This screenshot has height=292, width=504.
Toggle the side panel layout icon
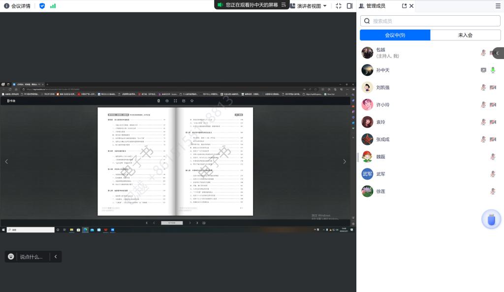pos(349,6)
